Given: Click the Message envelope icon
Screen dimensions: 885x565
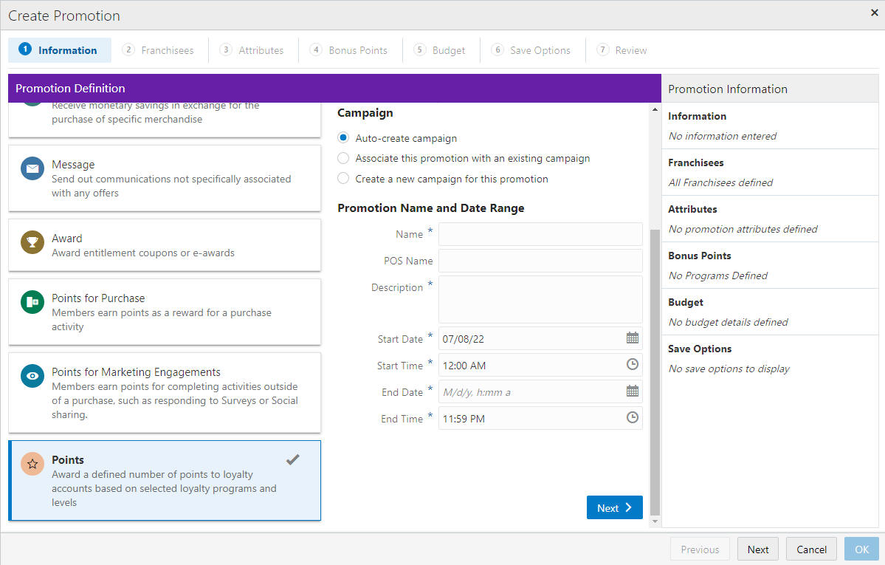Looking at the screenshot, I should (32, 168).
